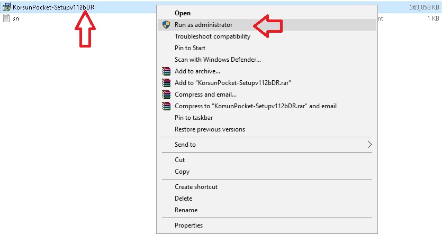Pin the installer to taskbar
The width and height of the screenshot is (442, 236).
tap(195, 118)
